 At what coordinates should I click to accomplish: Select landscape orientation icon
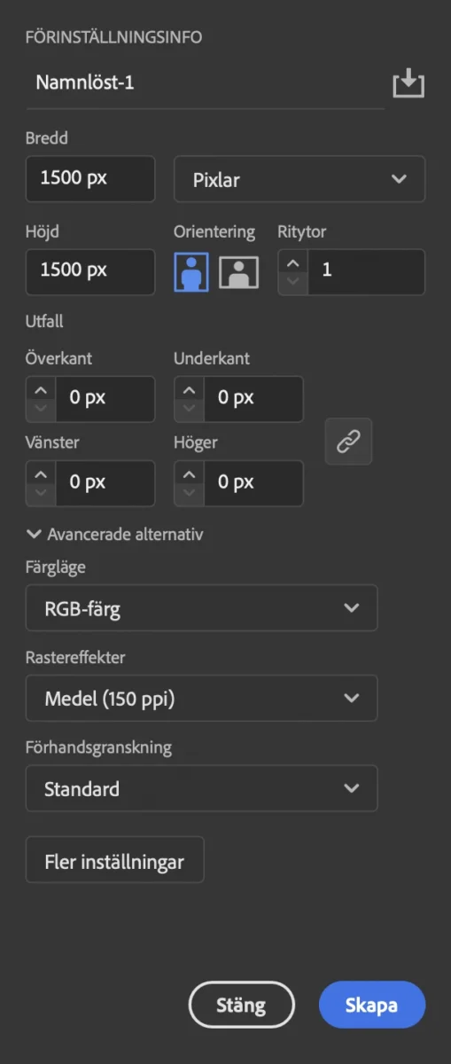(238, 272)
